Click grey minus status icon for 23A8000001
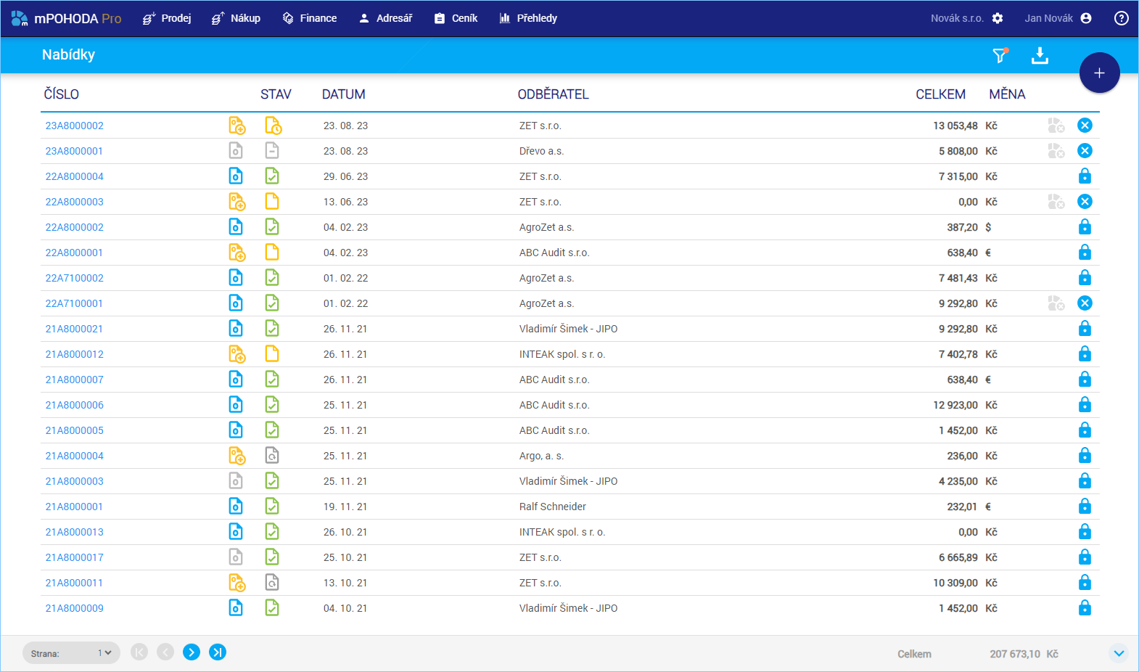1139x672 pixels. 272,151
